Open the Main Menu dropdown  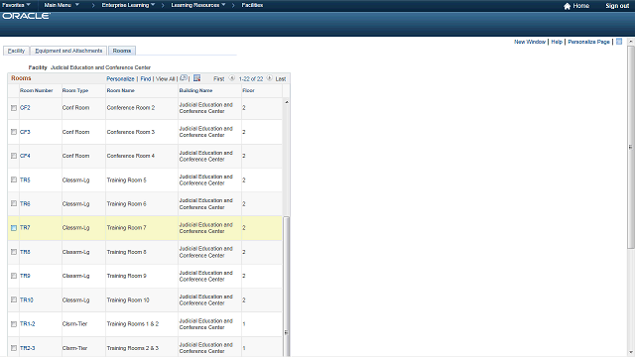(x=62, y=5)
